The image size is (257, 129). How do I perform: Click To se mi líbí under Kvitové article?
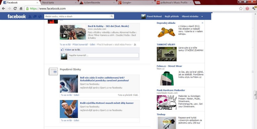tap(66, 120)
